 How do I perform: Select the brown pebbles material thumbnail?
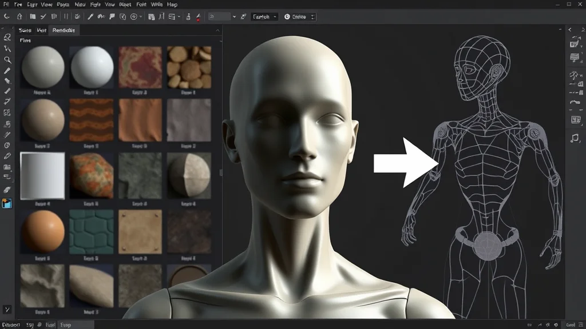click(x=189, y=67)
